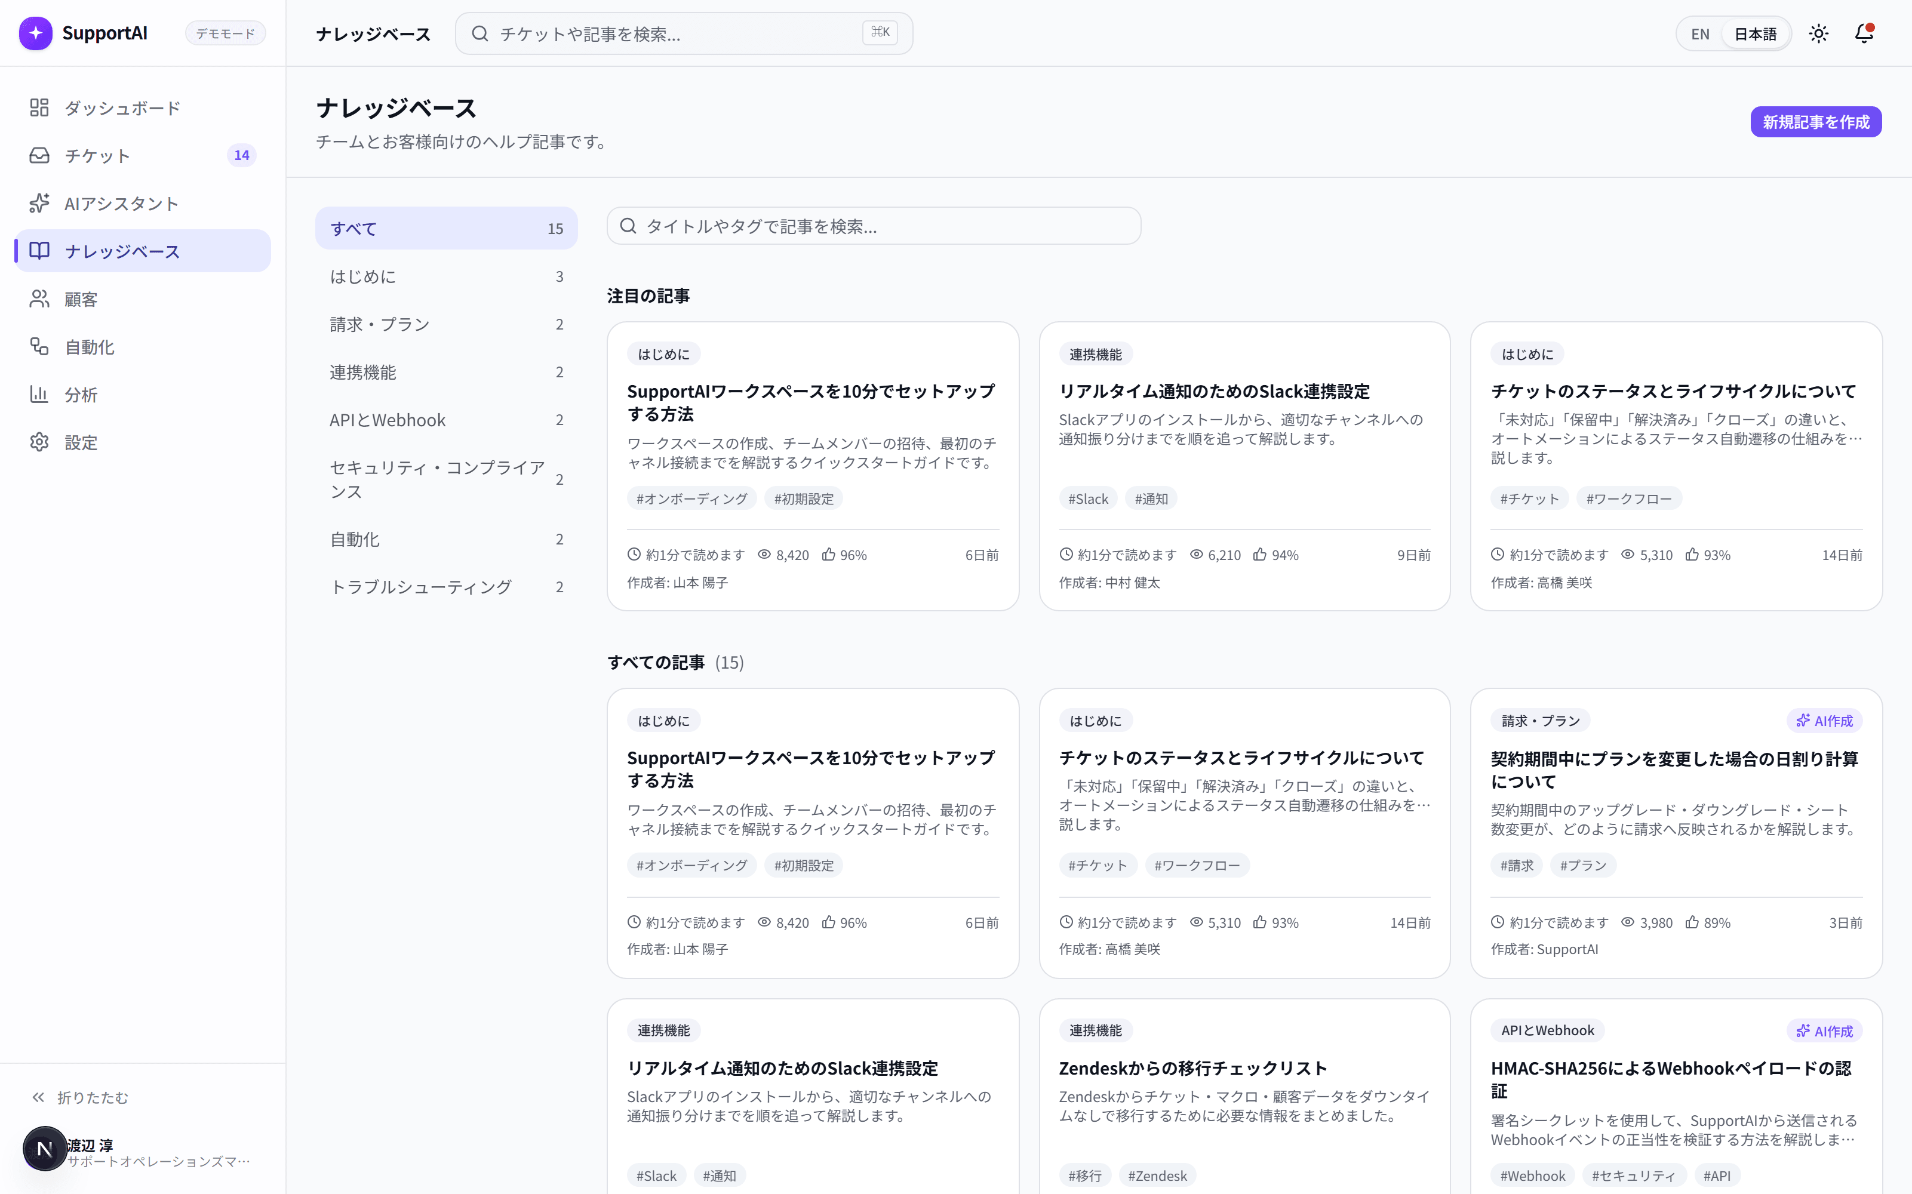
Task: Select ナレッジベース in the sidebar
Action: (x=143, y=251)
